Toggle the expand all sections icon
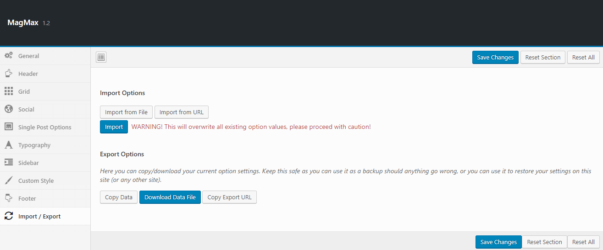Screen dimensions: 603x250 pos(101,57)
